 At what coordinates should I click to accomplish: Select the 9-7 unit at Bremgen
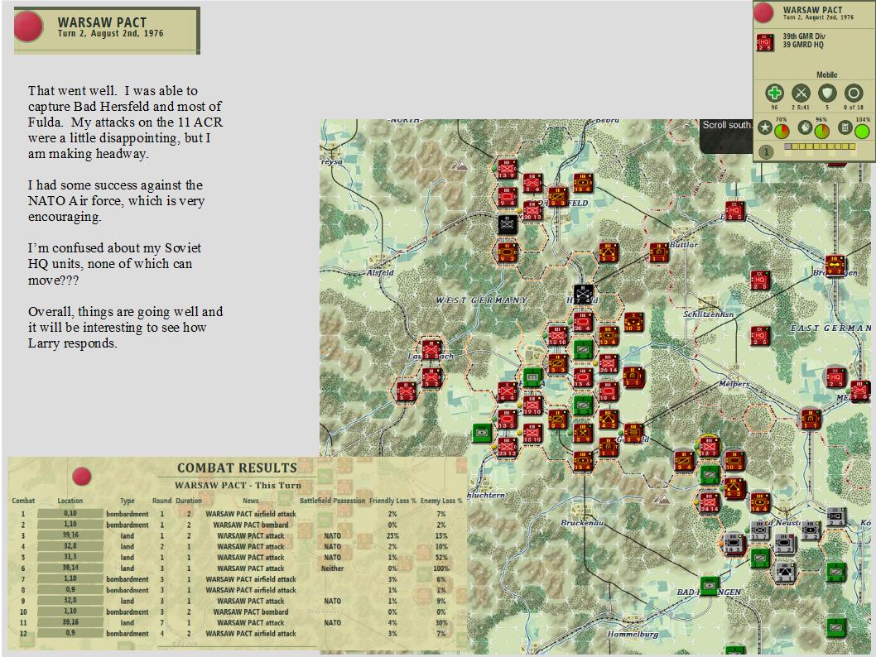coord(835,265)
